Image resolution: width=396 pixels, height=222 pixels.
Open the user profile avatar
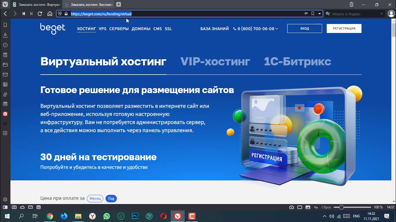(x=391, y=14)
